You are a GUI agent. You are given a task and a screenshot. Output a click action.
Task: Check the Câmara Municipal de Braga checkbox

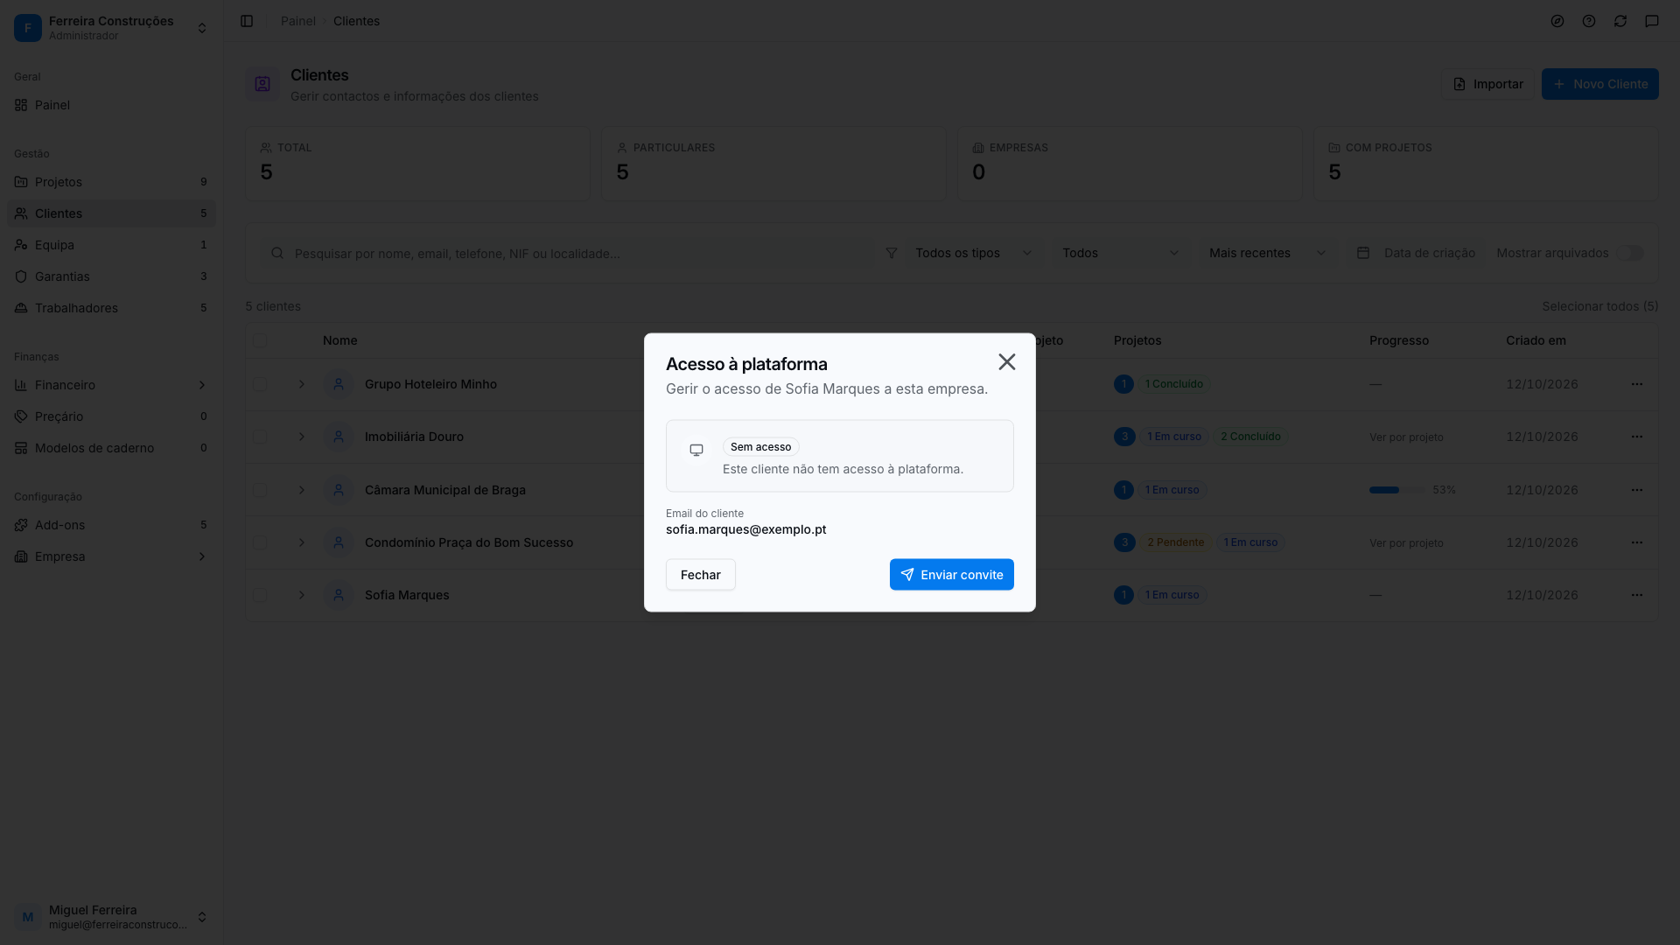tap(260, 490)
